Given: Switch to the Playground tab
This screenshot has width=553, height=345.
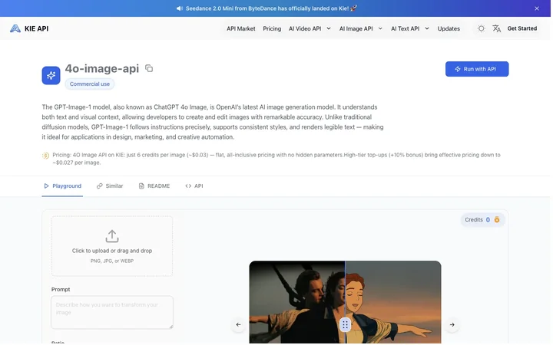Looking at the screenshot, I should [x=62, y=186].
